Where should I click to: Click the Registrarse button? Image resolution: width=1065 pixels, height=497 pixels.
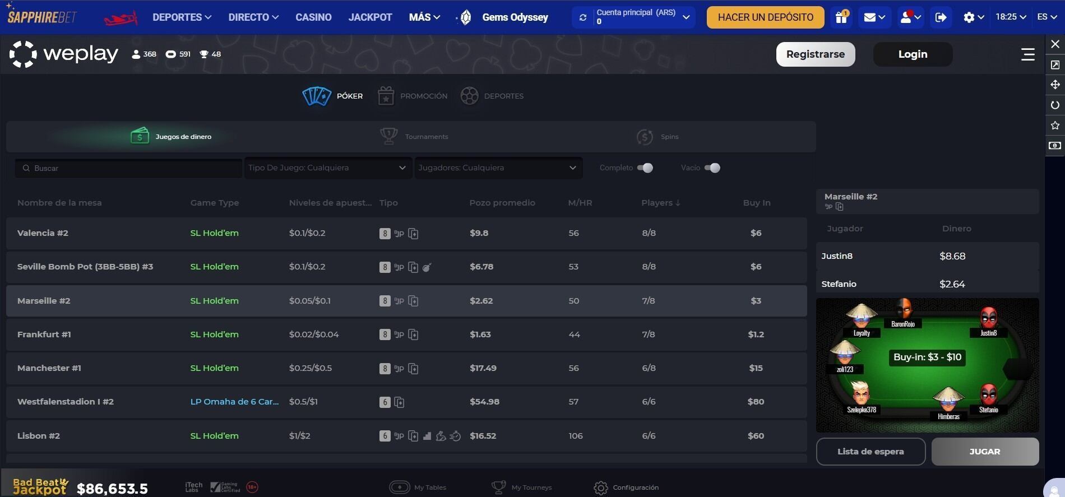coord(816,54)
